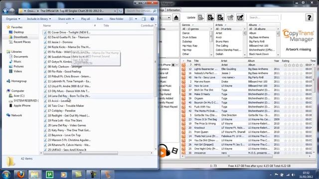The image size is (319, 179).
Task: Sort CopyTrans tracks by Year column
Action: pyautogui.click(x=276, y=61)
